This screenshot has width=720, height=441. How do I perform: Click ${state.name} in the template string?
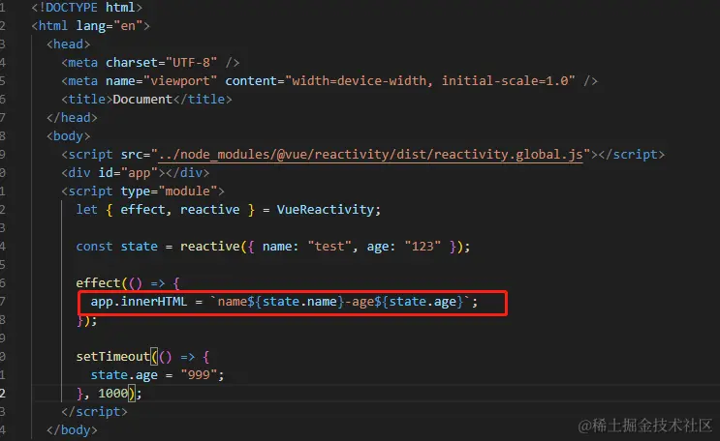(x=296, y=301)
